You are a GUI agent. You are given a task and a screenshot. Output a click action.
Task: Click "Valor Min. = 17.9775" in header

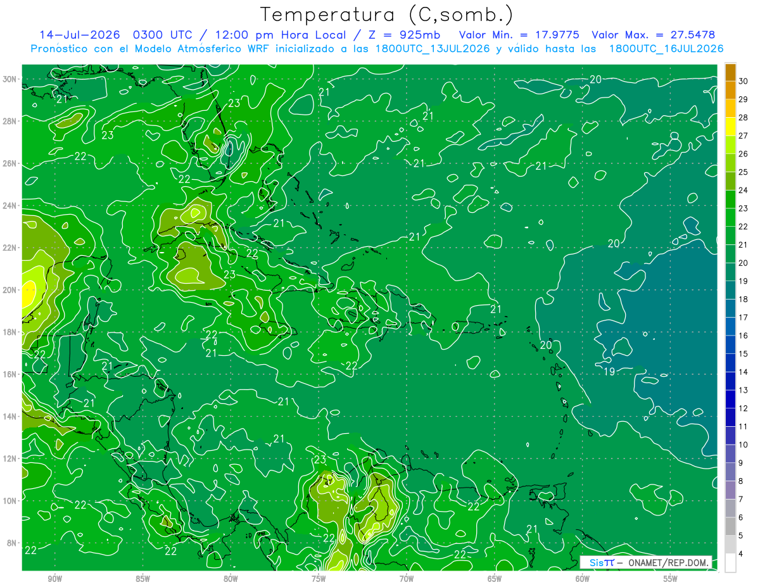(x=518, y=35)
